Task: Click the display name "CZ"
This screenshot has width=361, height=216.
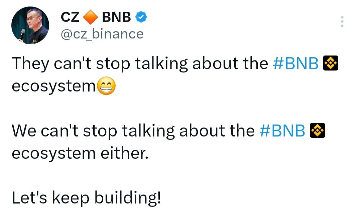Action: pyautogui.click(x=70, y=17)
